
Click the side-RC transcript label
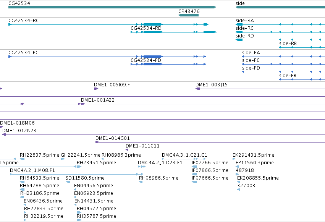click(x=244, y=28)
